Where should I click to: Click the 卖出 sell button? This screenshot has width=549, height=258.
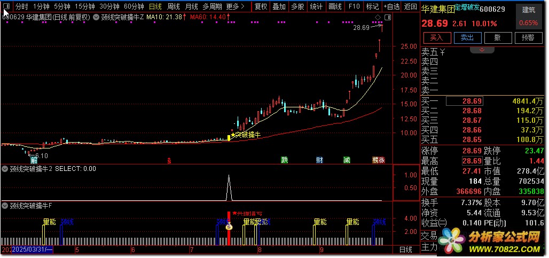(x=467, y=38)
